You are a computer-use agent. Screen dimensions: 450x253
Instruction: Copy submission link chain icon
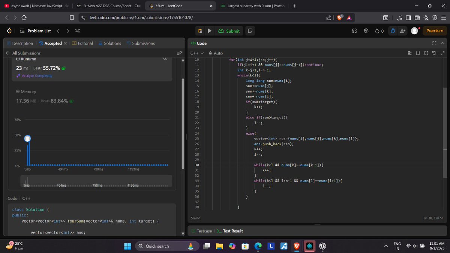tap(179, 53)
